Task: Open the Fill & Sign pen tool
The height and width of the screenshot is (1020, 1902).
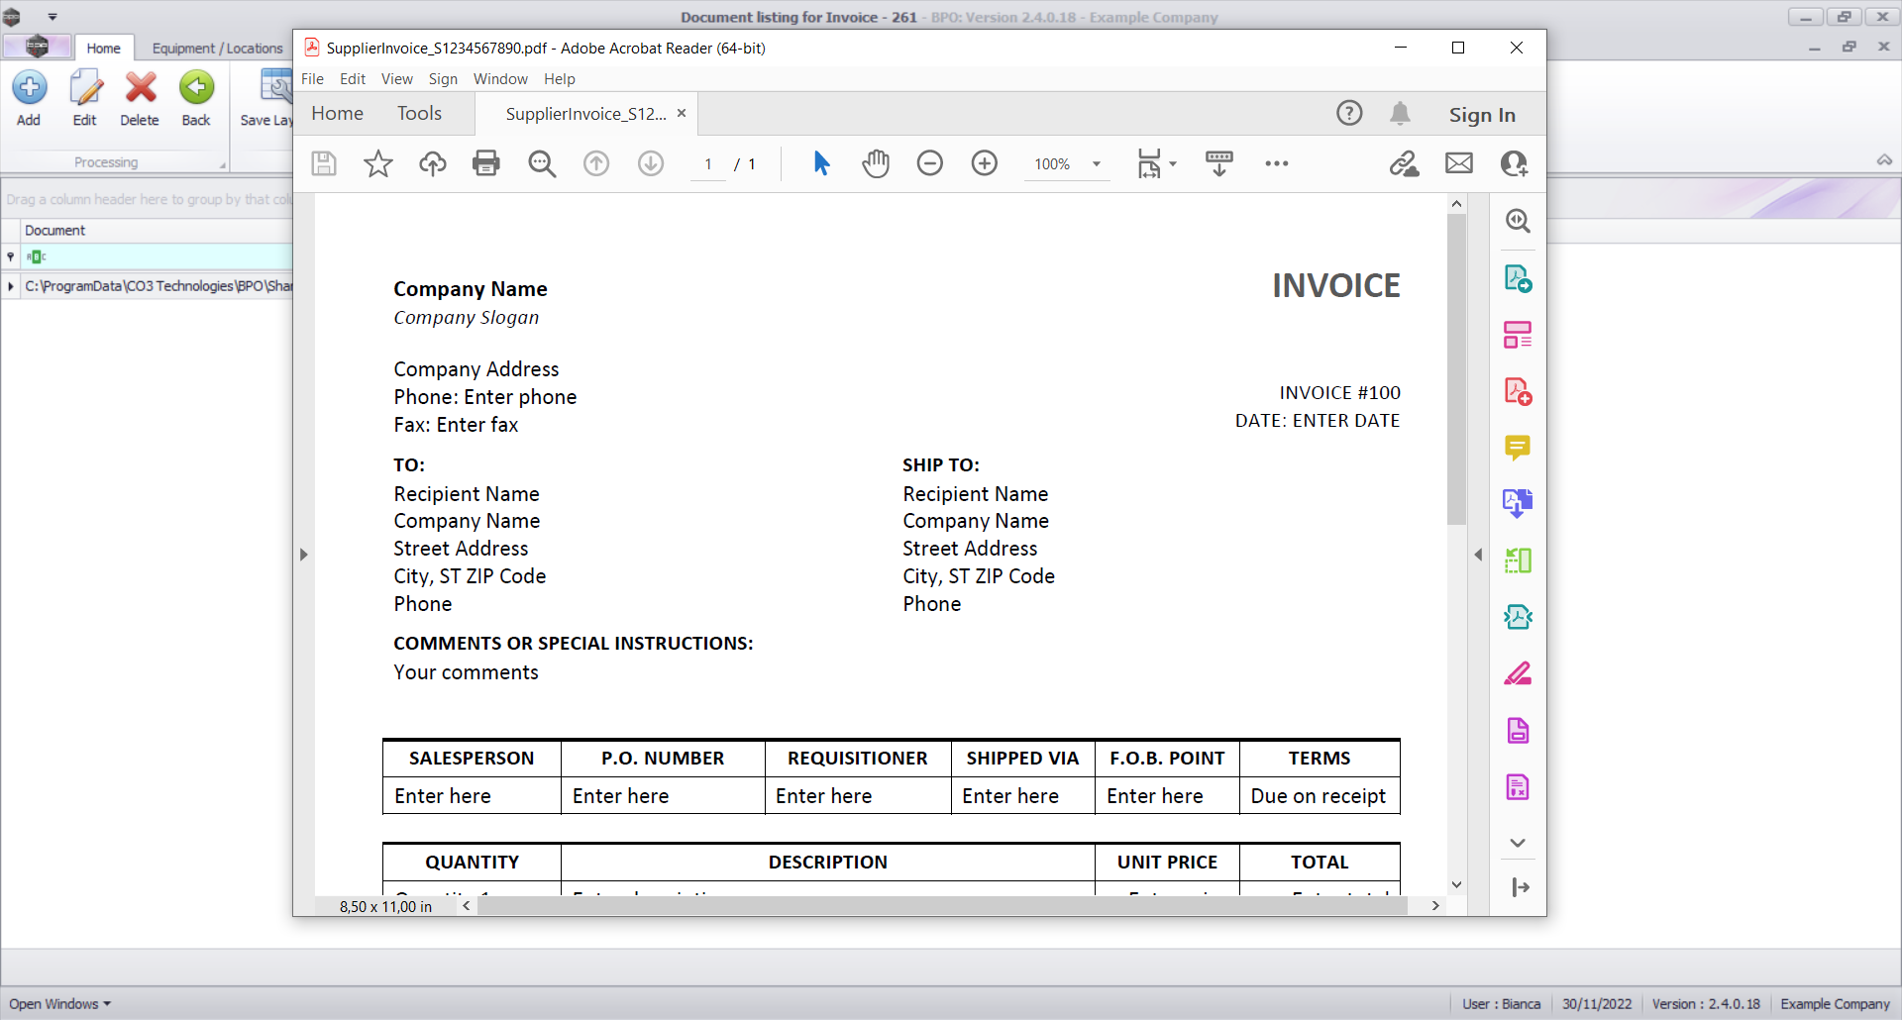Action: tap(1518, 674)
